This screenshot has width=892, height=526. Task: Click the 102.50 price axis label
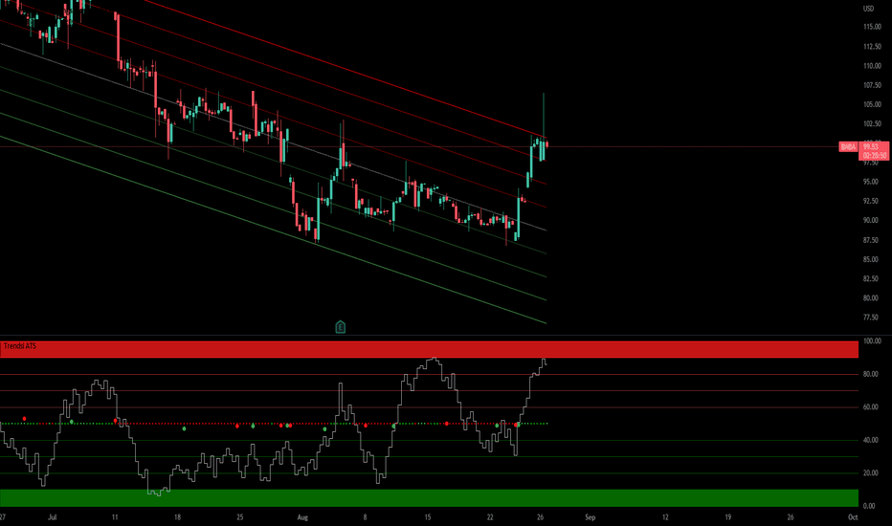coord(872,124)
